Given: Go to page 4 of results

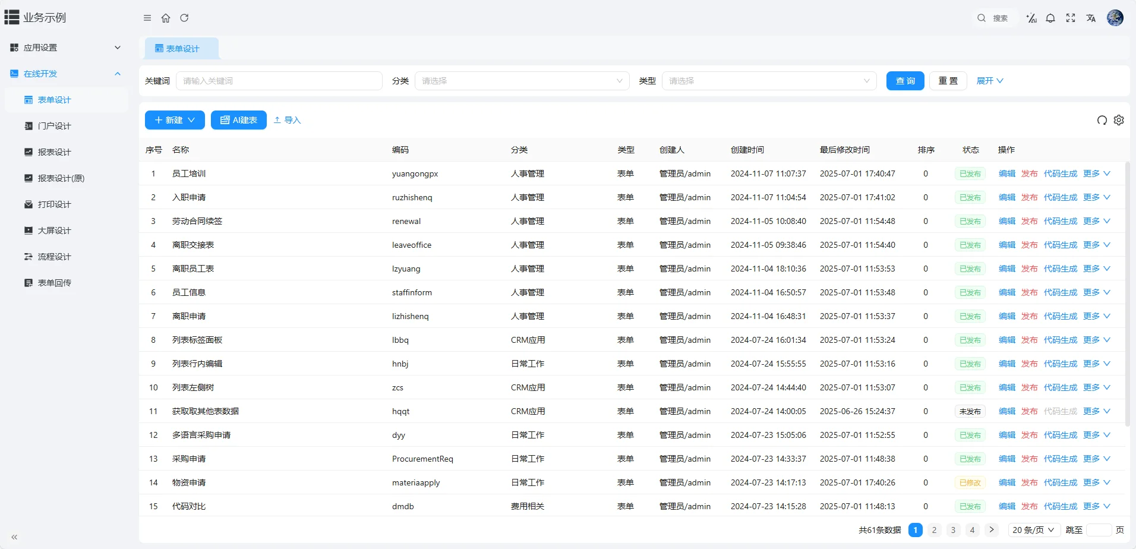Looking at the screenshot, I should 972,530.
